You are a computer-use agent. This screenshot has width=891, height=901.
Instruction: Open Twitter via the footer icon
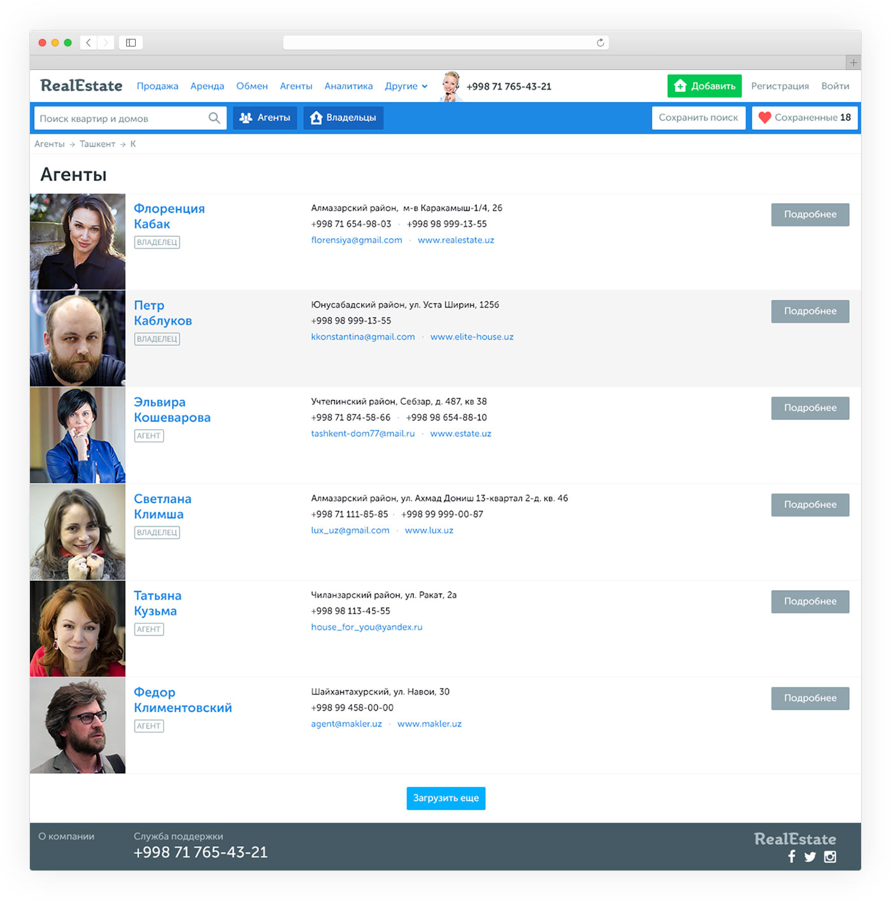810,856
